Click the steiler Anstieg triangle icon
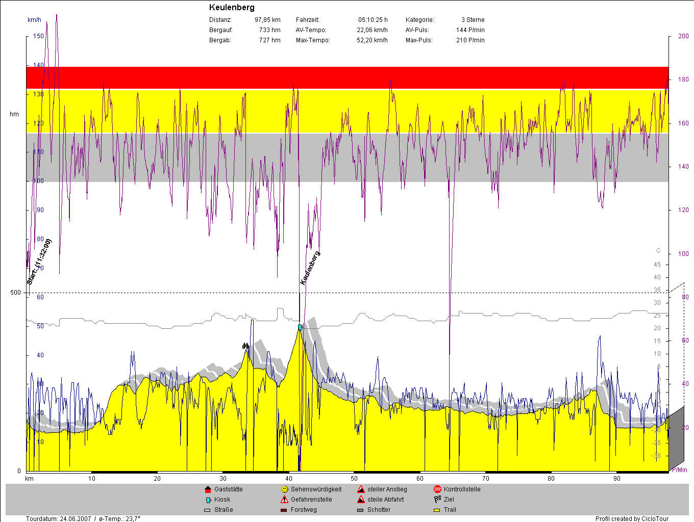Image resolution: width=694 pixels, height=522 pixels. (x=361, y=489)
